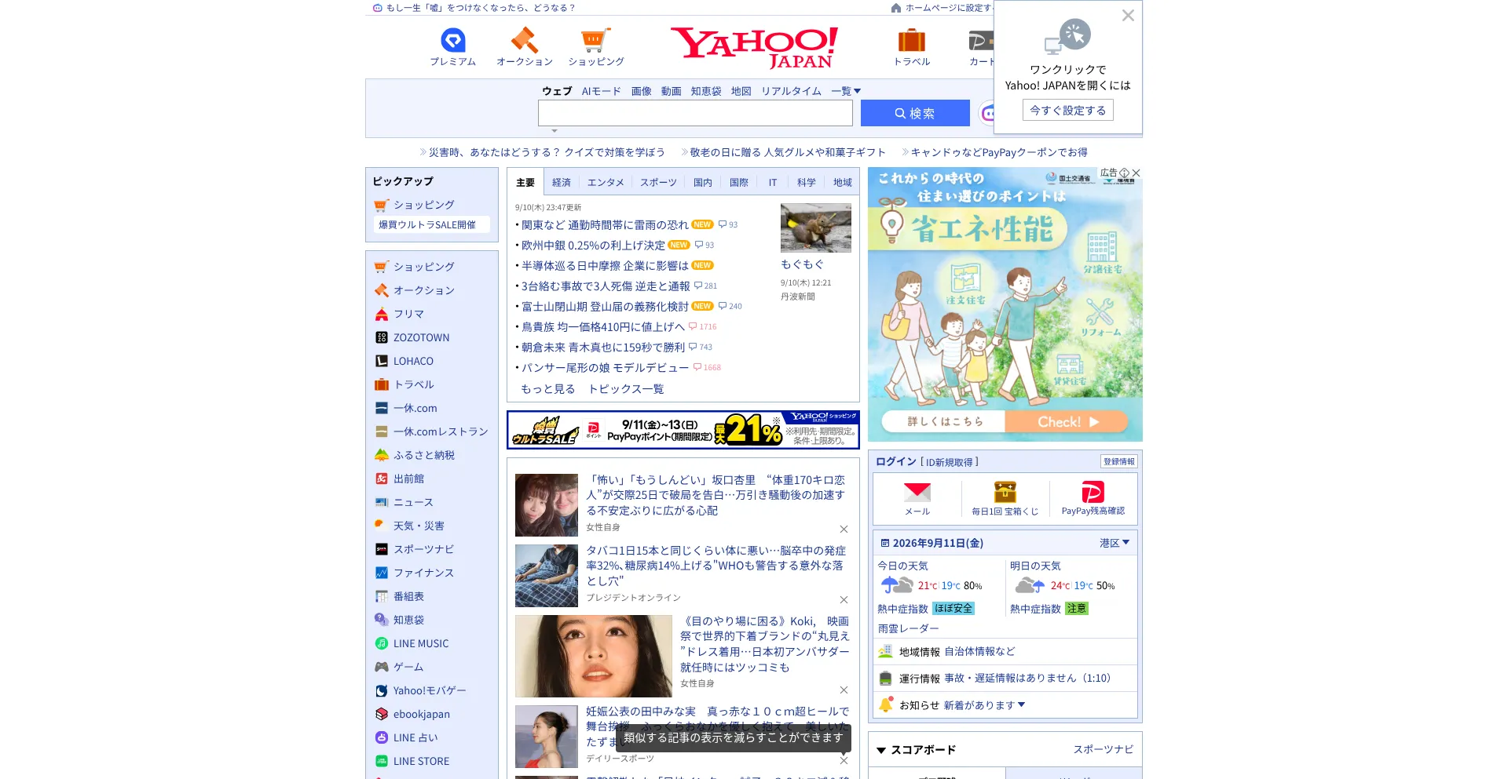This screenshot has width=1508, height=779.
Task: Open 天気・災害 in the sidebar
Action: coord(419,526)
